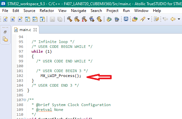182x119 pixels.
Task: Click the new file icon with blue asterisk
Action: [20, 19]
